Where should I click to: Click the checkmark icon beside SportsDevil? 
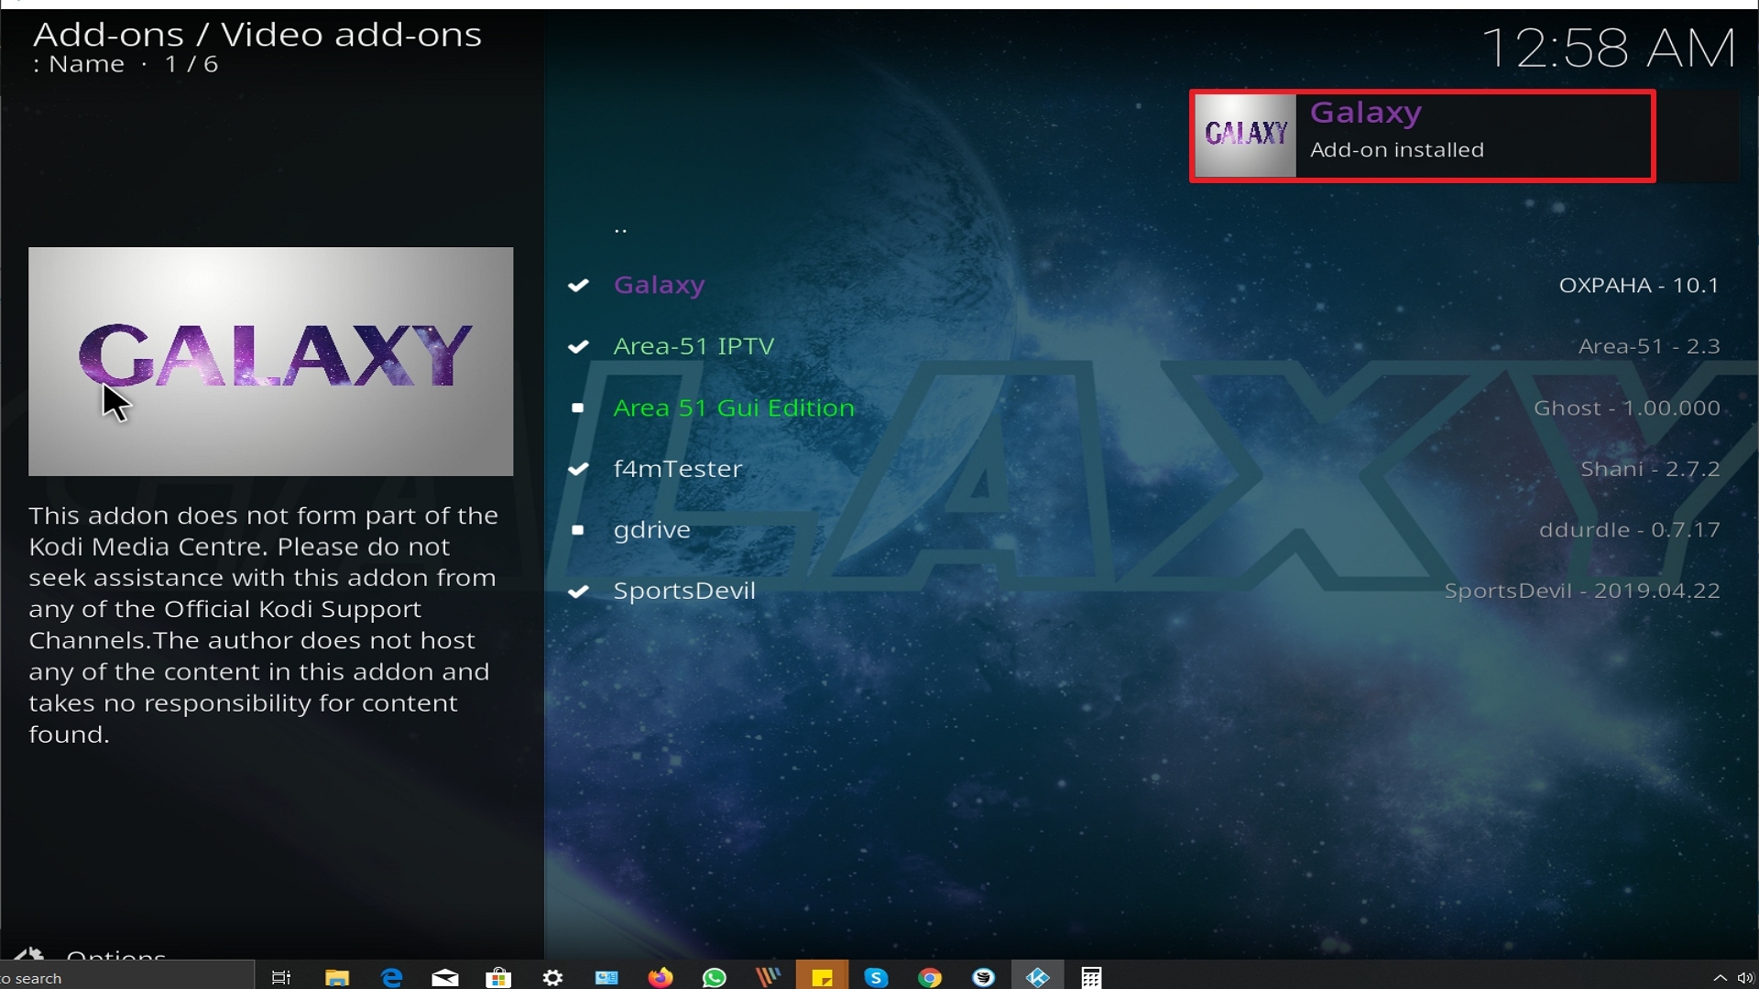(578, 592)
